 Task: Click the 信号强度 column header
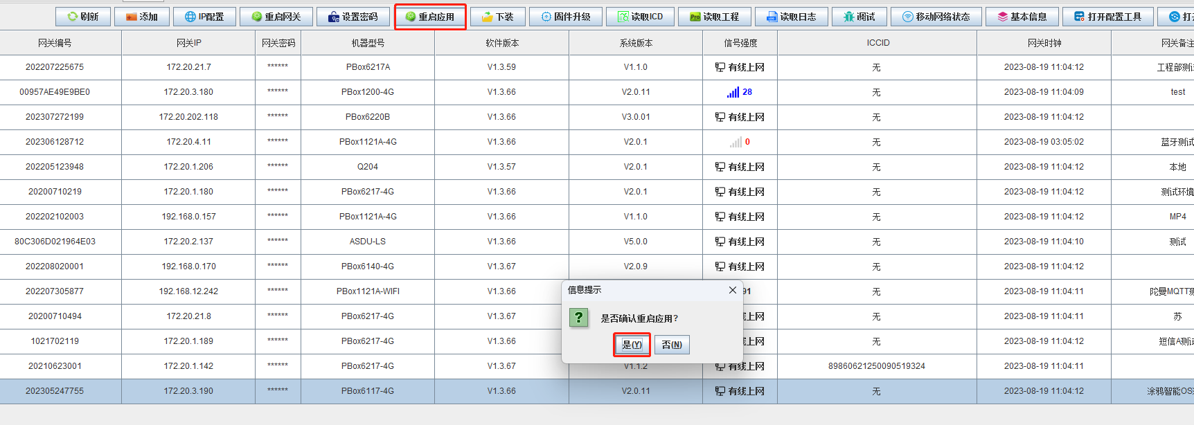point(740,43)
